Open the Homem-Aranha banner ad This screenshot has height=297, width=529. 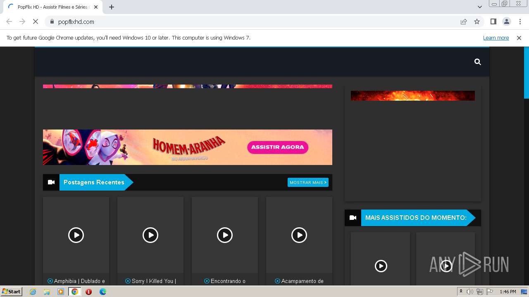click(x=188, y=147)
